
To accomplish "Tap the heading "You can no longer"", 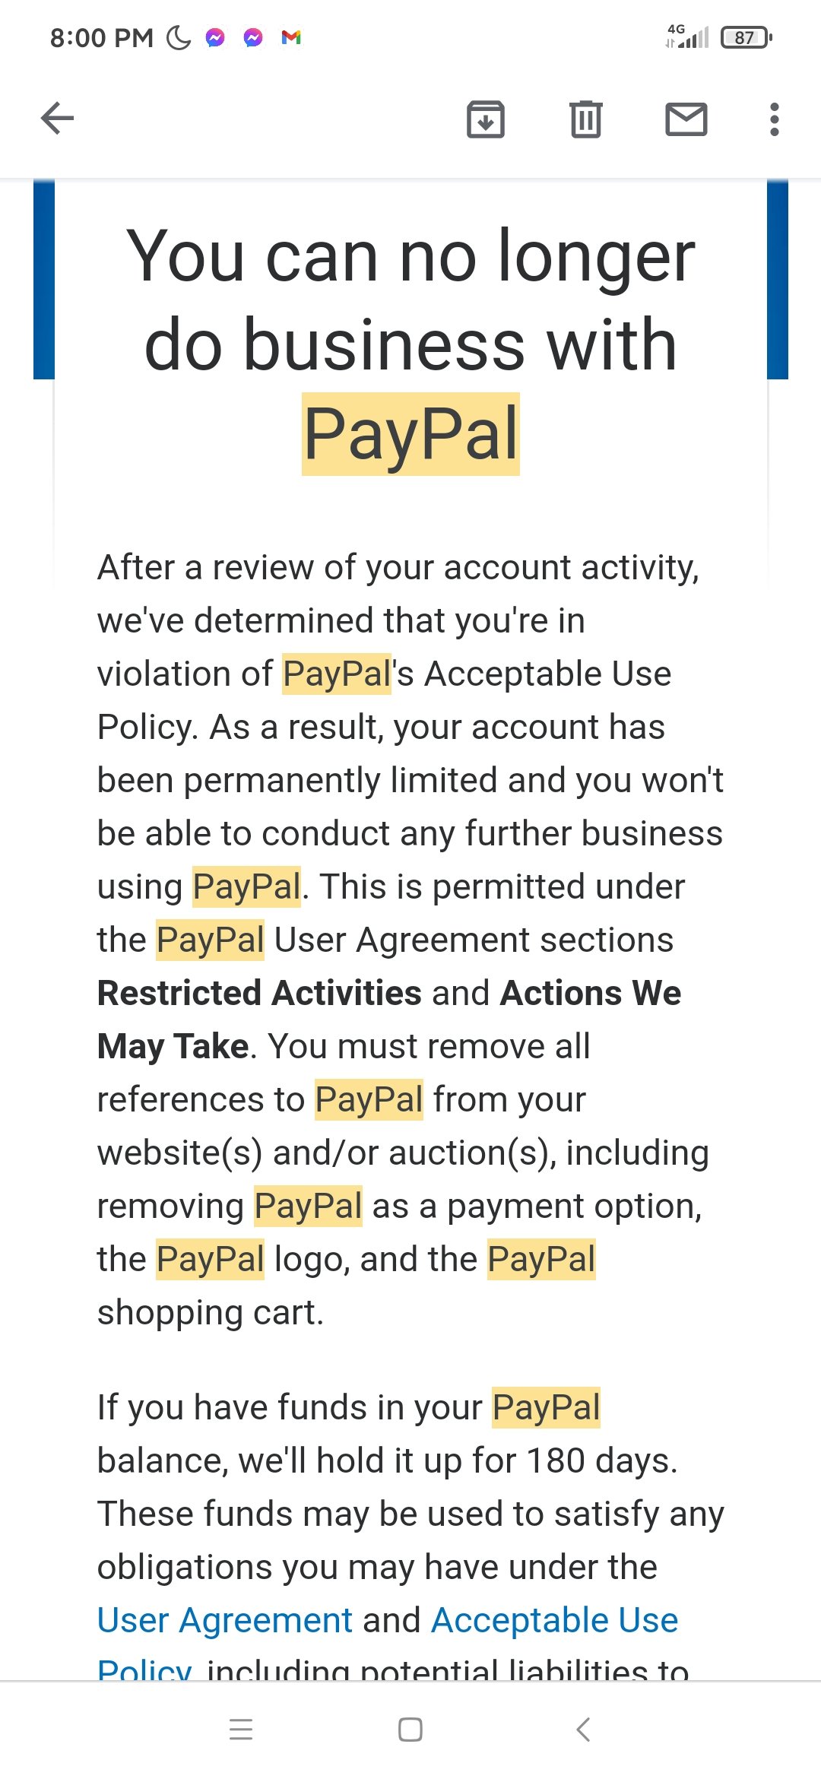I will click(410, 257).
